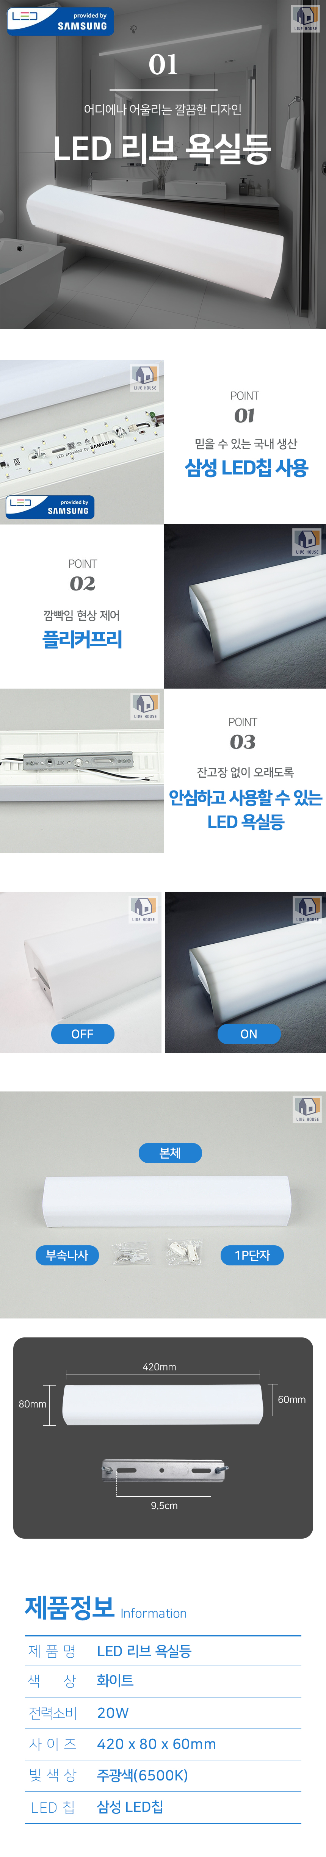Select the OFF label pill
The image size is (326, 1857).
[x=82, y=1034]
